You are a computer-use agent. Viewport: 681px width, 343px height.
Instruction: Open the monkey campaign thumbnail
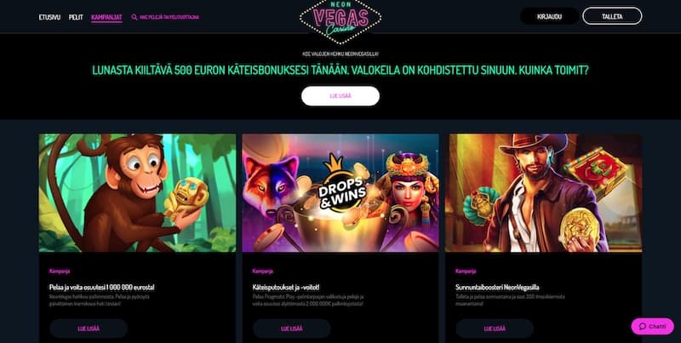click(x=137, y=192)
